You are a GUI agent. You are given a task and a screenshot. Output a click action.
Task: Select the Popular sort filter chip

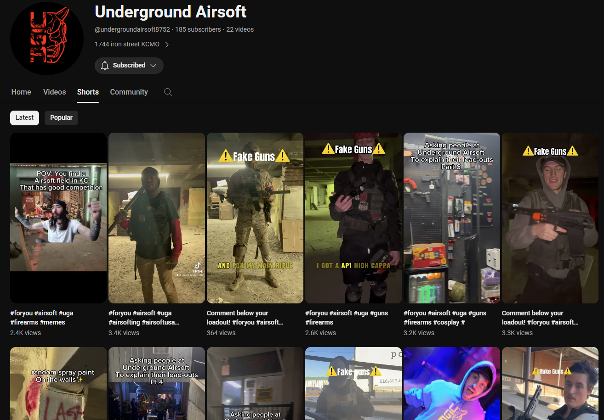tap(61, 118)
